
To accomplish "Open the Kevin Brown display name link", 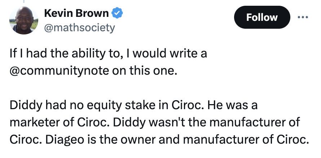I will 76,13.
